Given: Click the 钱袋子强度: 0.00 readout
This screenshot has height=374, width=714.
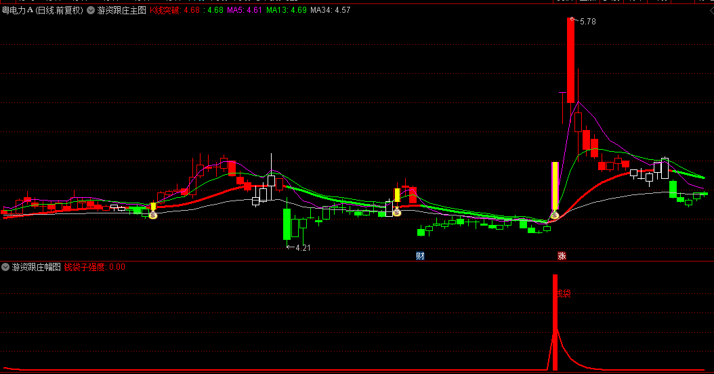Looking at the screenshot, I should click(x=95, y=267).
